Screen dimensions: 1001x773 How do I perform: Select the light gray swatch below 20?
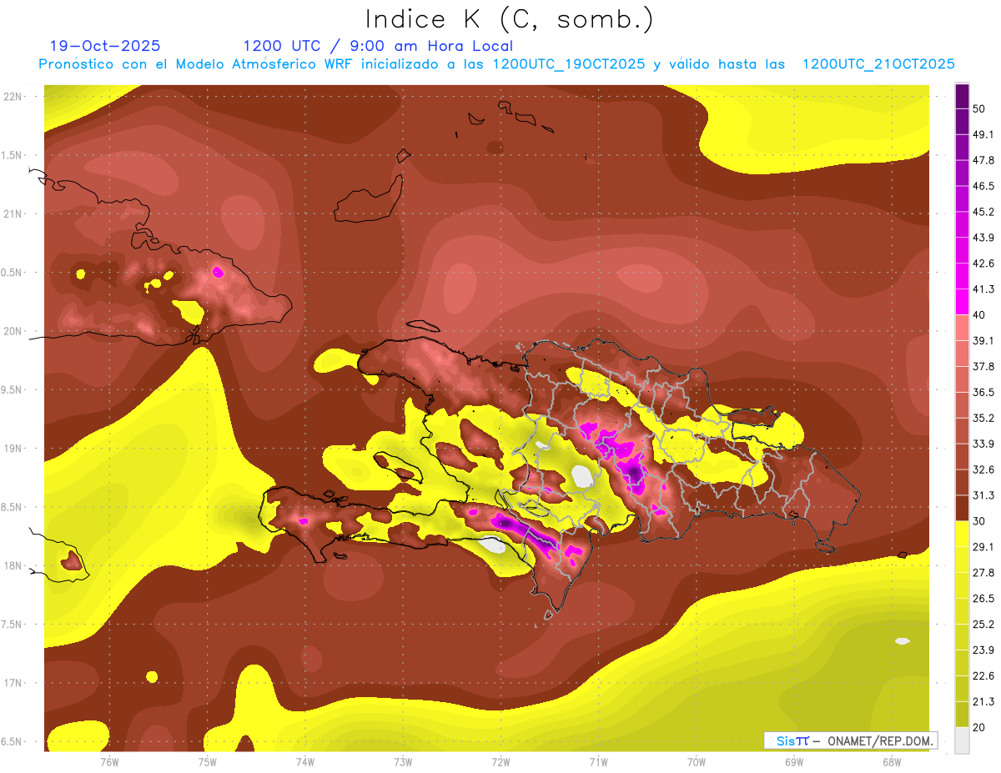(x=962, y=740)
